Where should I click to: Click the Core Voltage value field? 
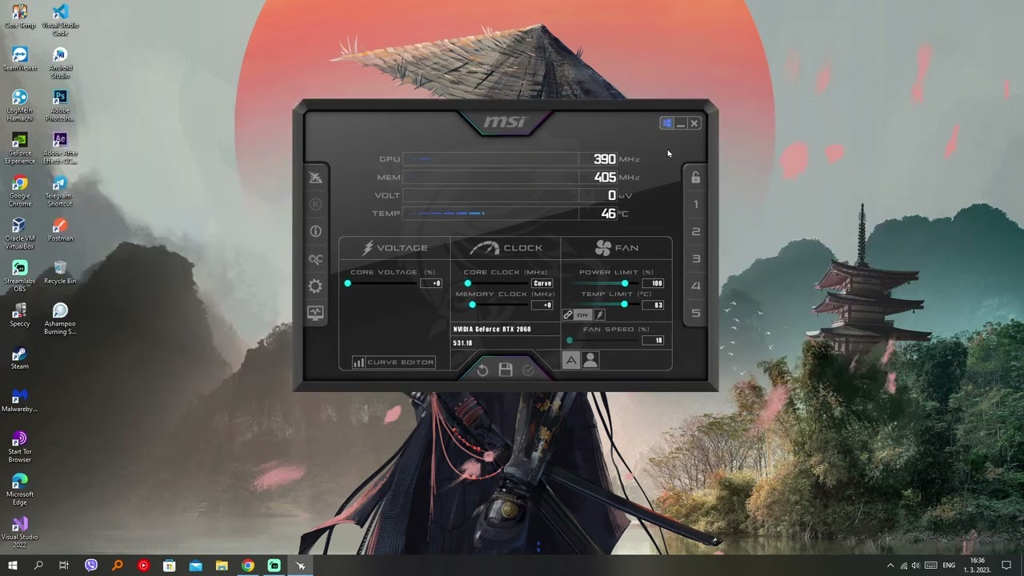[x=432, y=283]
